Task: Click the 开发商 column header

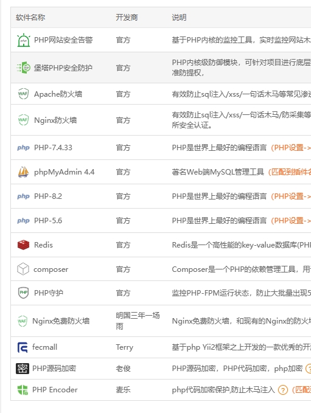Action: pos(127,18)
